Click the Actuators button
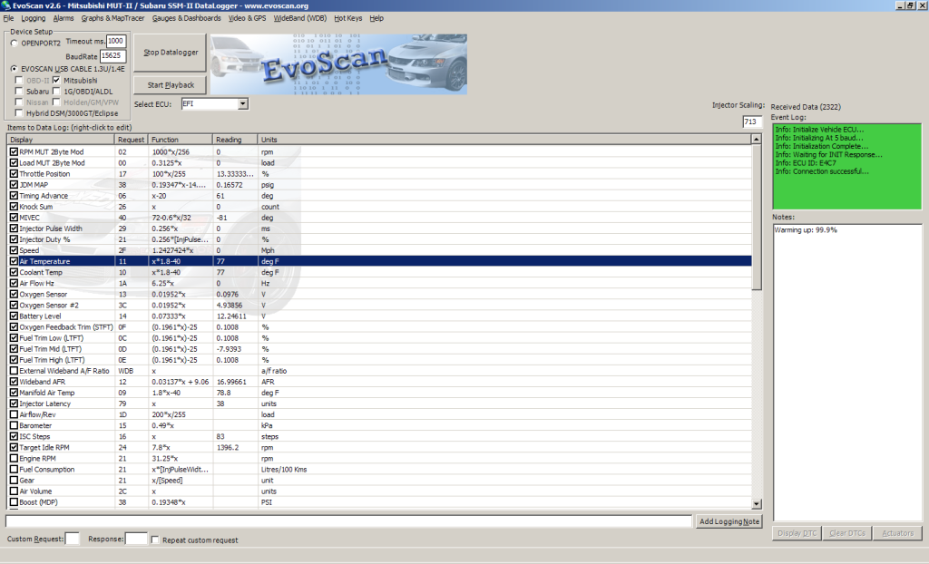929x564 pixels. [897, 533]
